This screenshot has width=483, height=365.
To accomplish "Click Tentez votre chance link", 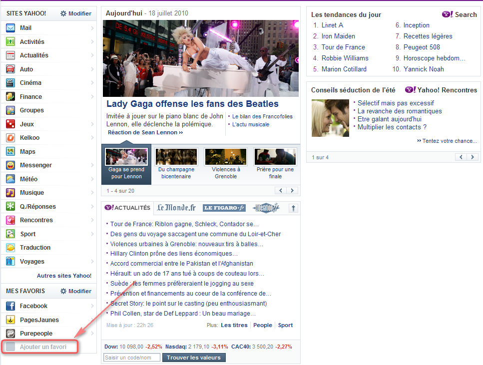I will click(x=447, y=141).
